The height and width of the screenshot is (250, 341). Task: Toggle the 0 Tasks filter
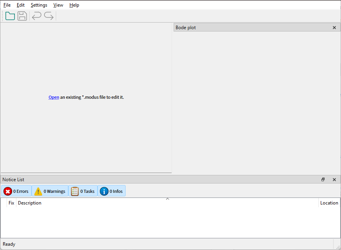(83, 191)
